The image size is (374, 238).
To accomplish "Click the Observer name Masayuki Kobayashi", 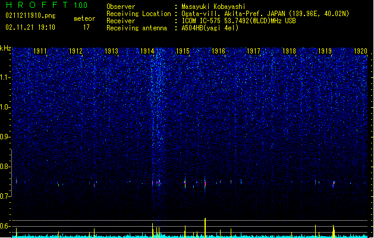I will click(x=213, y=7).
